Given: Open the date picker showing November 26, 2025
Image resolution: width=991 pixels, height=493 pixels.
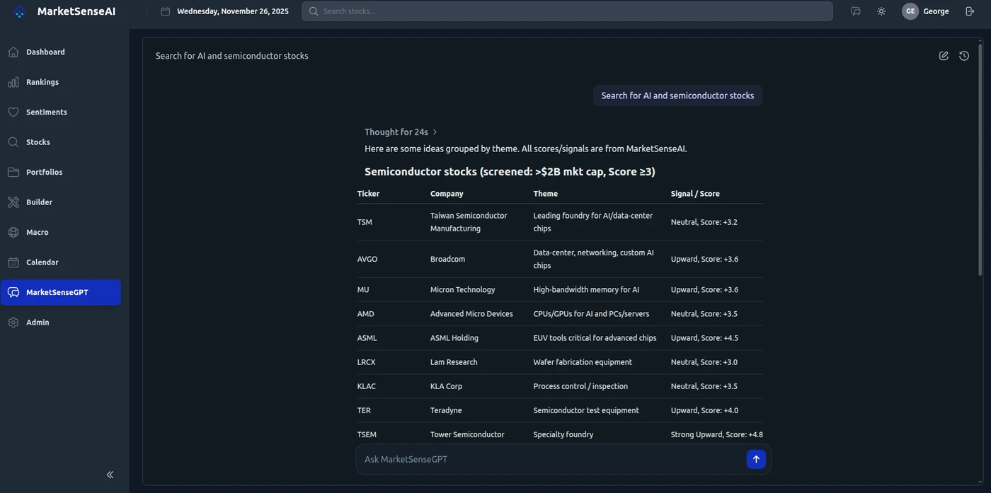Looking at the screenshot, I should pyautogui.click(x=225, y=11).
